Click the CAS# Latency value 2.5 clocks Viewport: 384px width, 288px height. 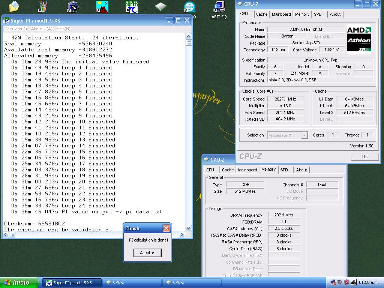tap(284, 228)
